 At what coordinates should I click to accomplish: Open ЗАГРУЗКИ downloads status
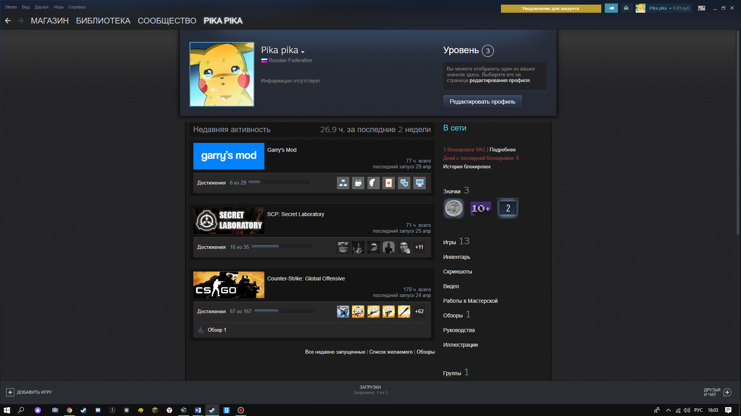[370, 390]
